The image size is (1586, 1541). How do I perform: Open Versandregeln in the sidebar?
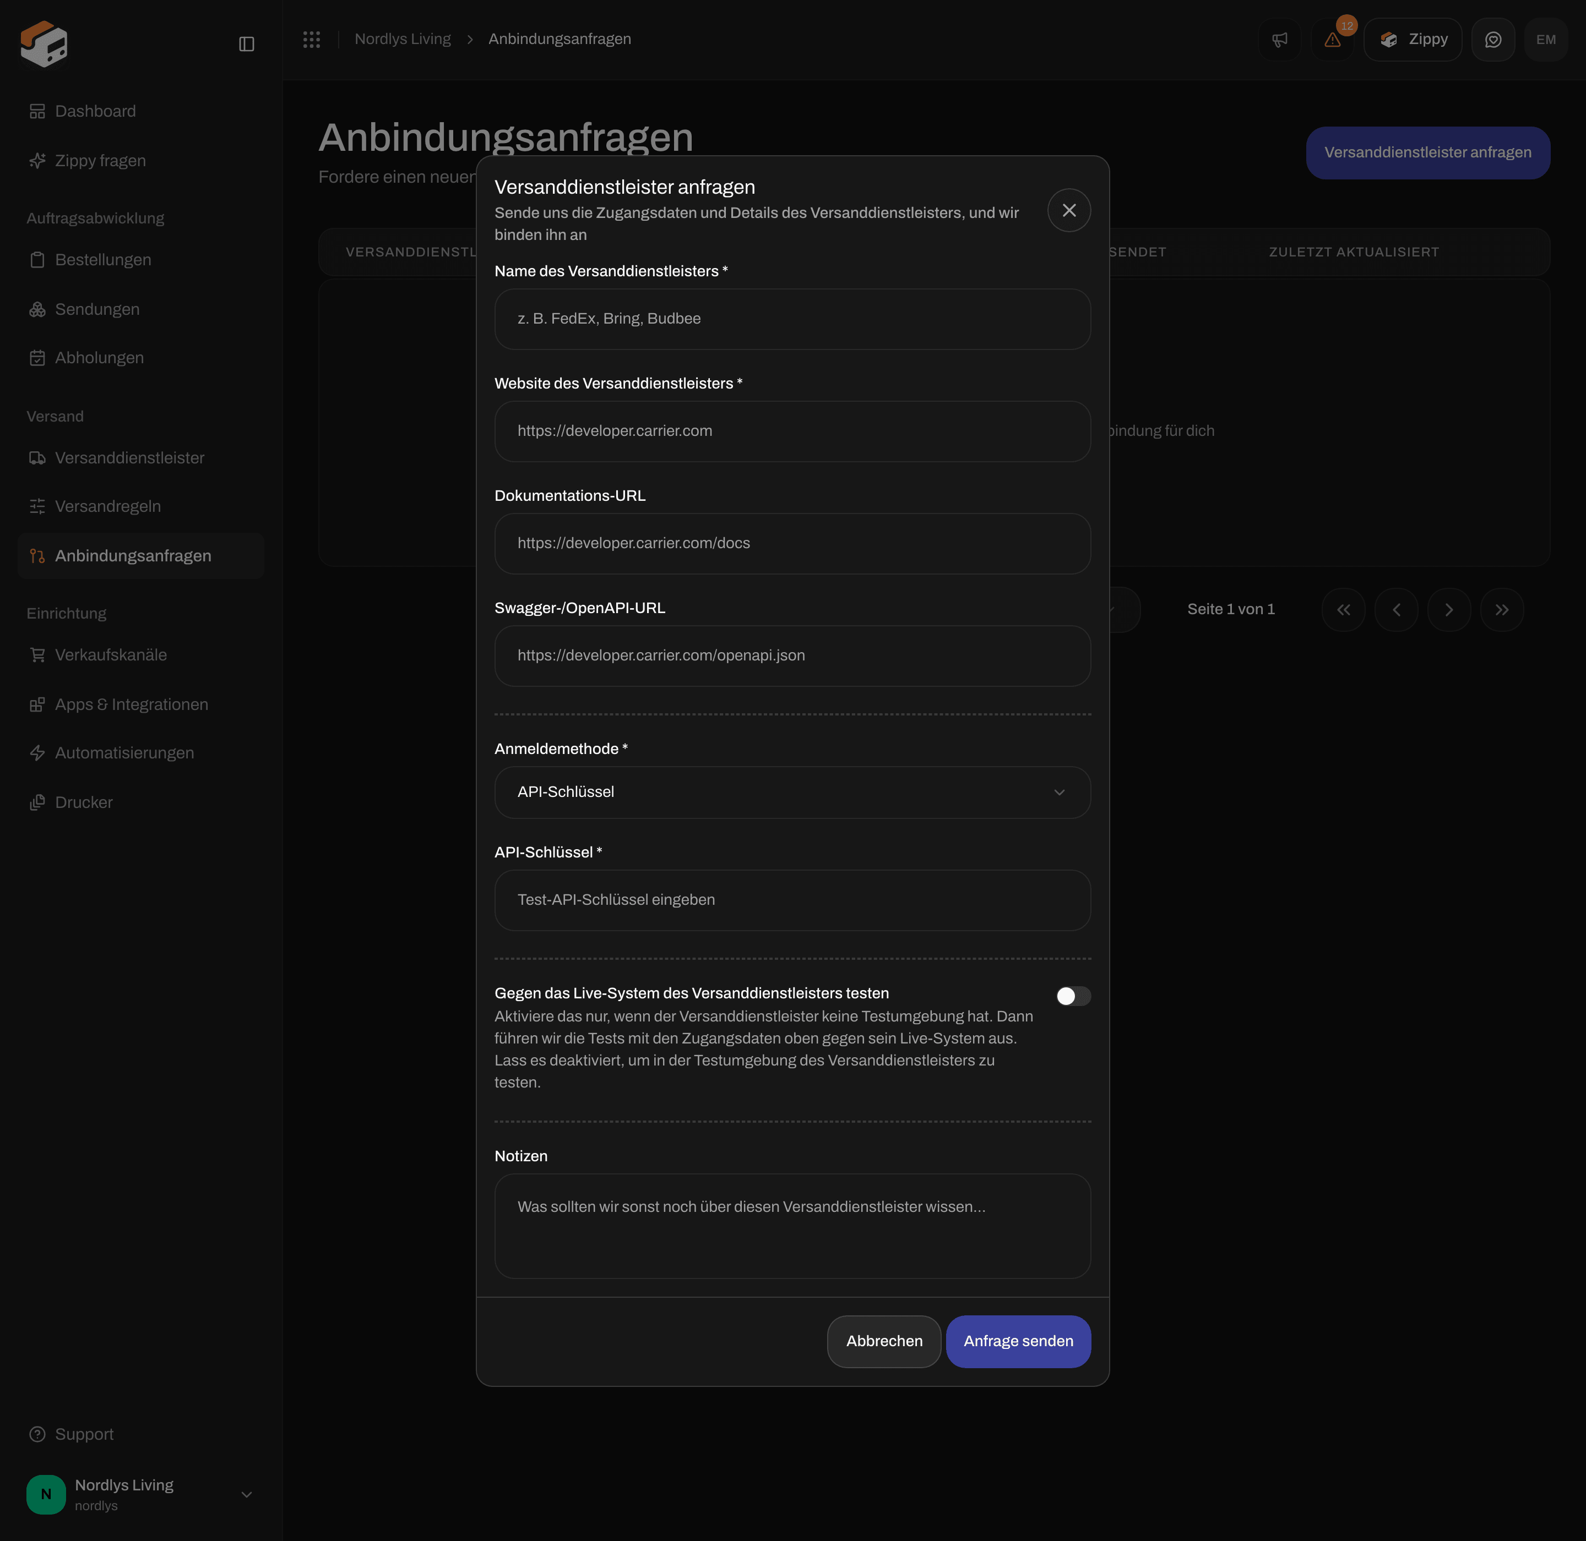(141, 507)
